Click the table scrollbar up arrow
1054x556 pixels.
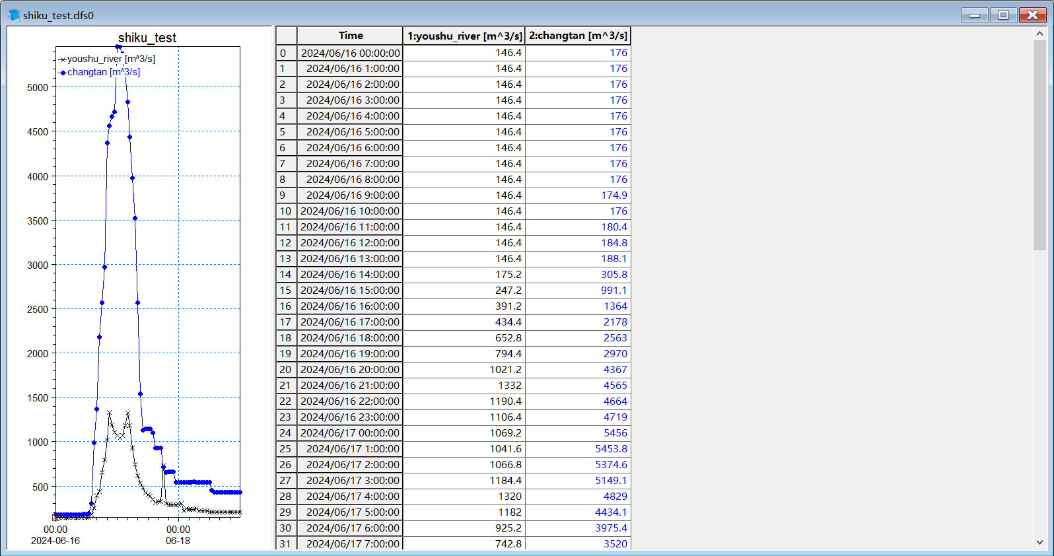[1039, 34]
